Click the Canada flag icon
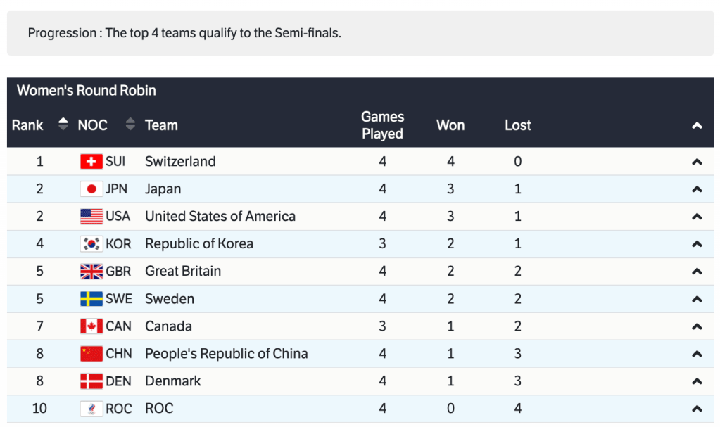Screen dimensions: 720x427 point(91,326)
